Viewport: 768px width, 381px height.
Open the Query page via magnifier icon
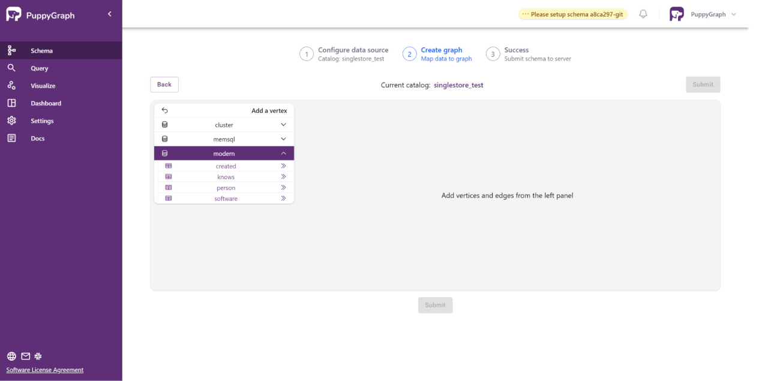pyautogui.click(x=11, y=68)
